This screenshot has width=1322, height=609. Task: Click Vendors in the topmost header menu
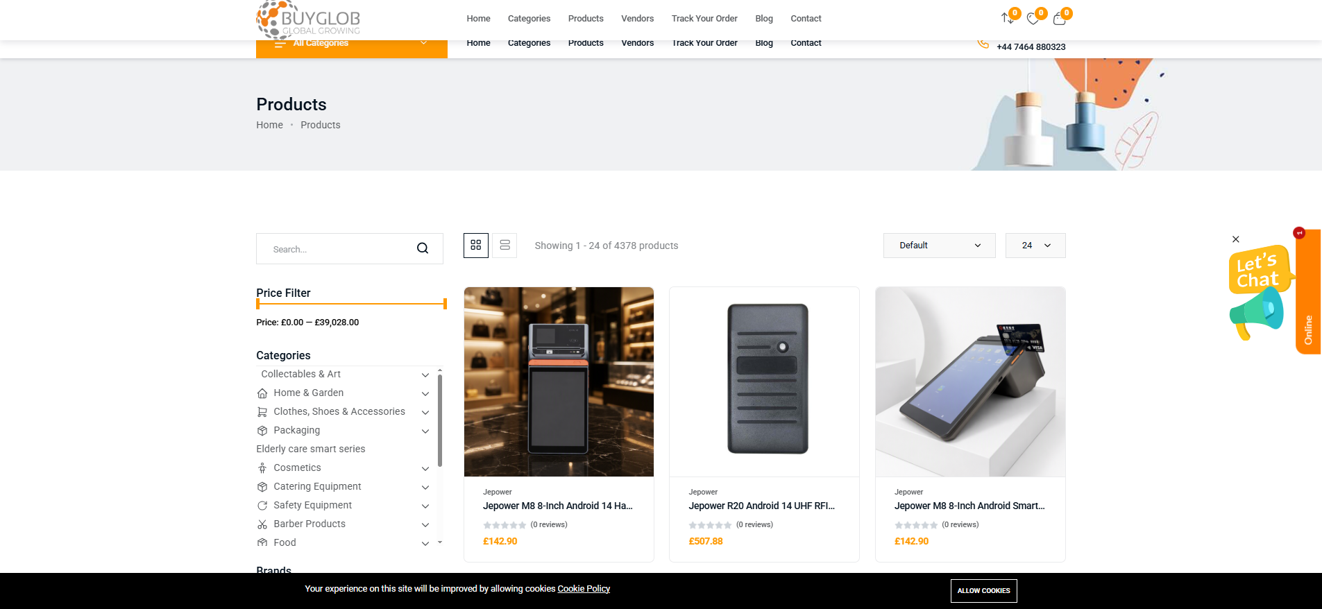pyautogui.click(x=638, y=19)
